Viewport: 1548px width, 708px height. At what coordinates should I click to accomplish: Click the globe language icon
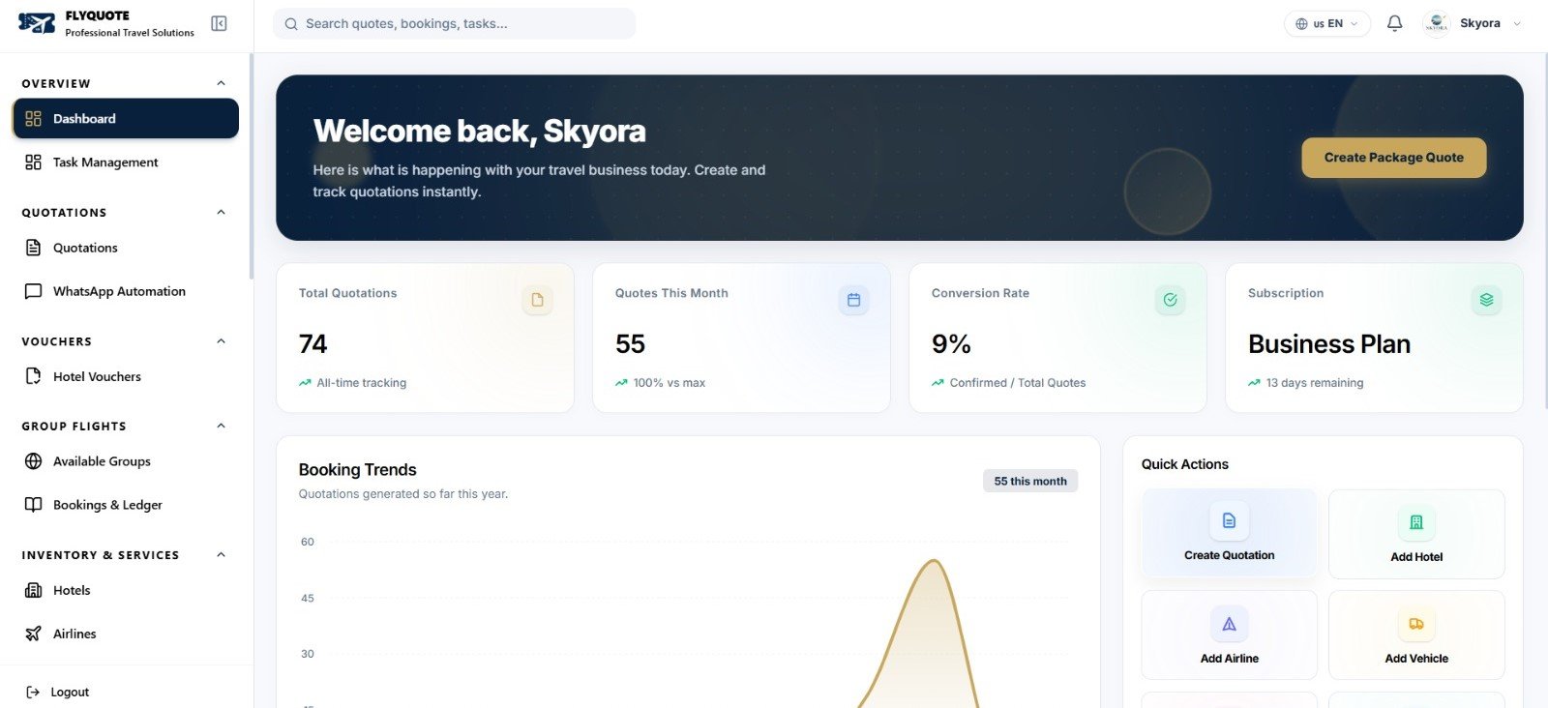point(1301,24)
